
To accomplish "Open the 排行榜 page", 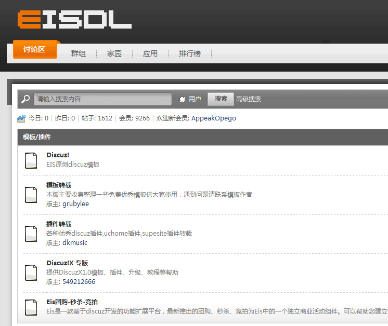I will point(190,53).
